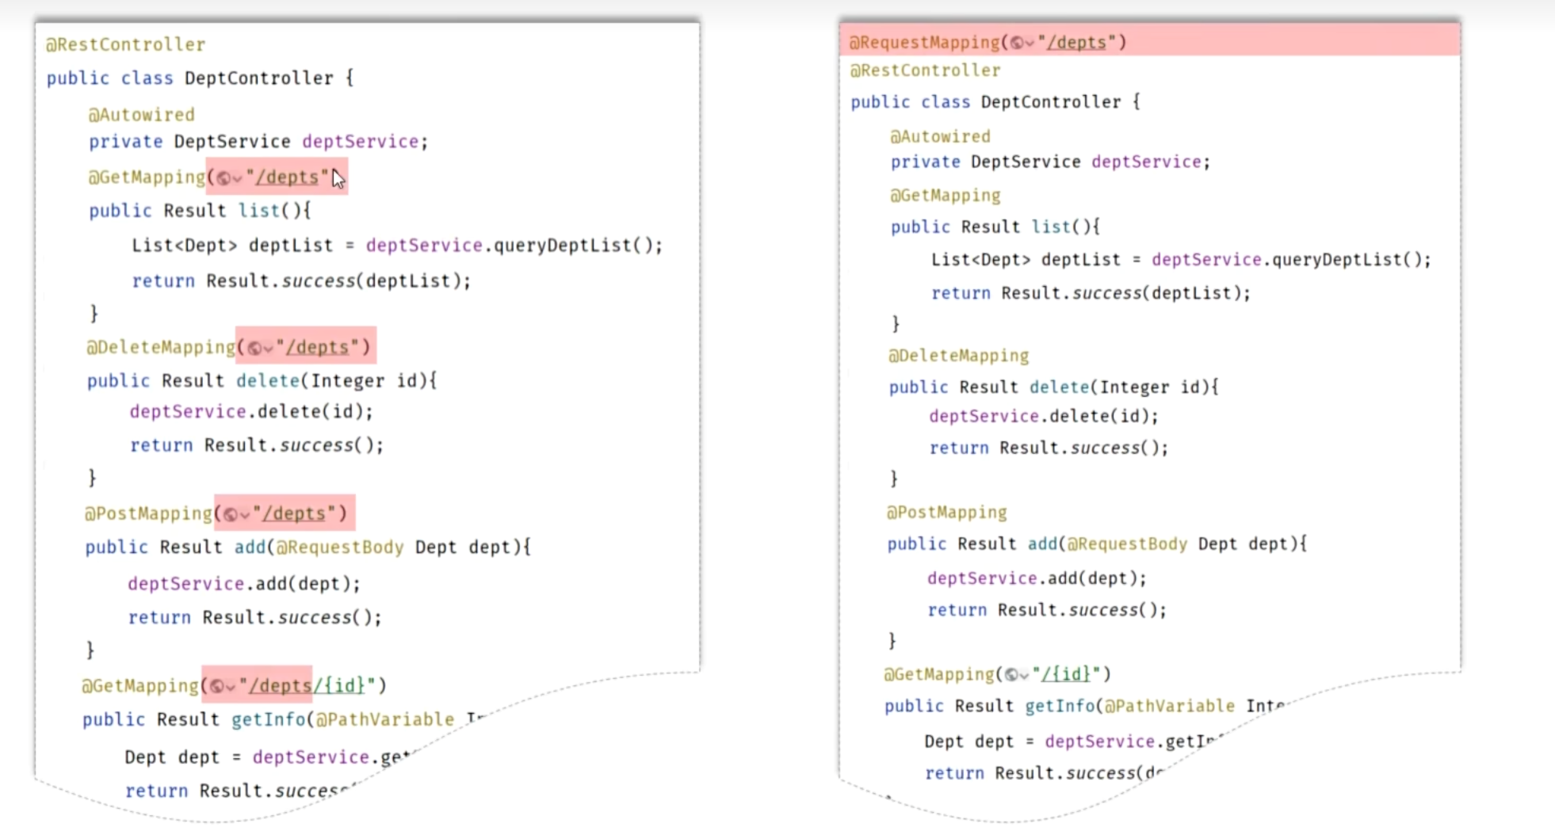This screenshot has width=1555, height=839.
Task: Expand chevron dropdown in @PostMapping annotation
Action: coord(244,515)
